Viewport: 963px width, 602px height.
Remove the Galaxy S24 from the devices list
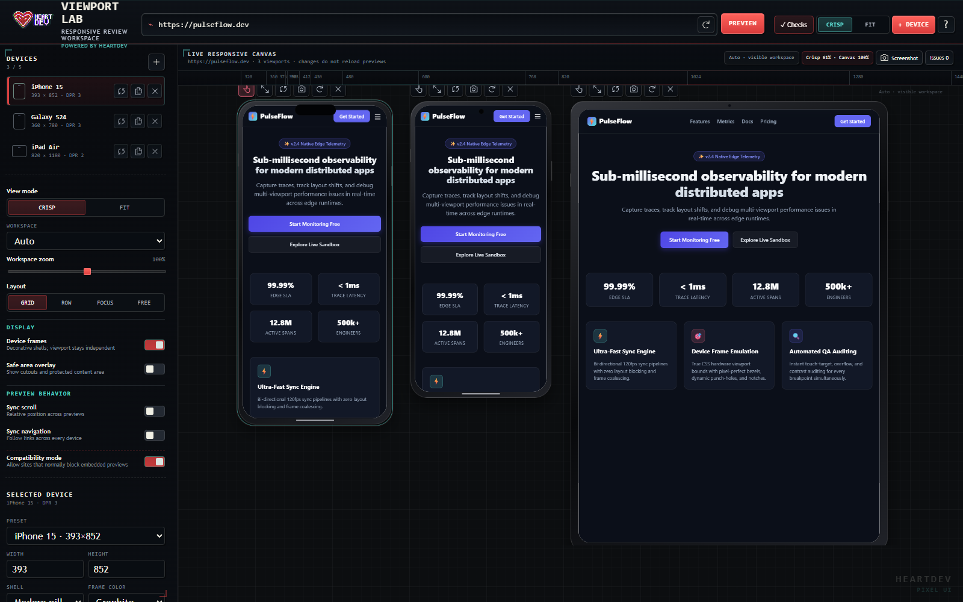(155, 121)
